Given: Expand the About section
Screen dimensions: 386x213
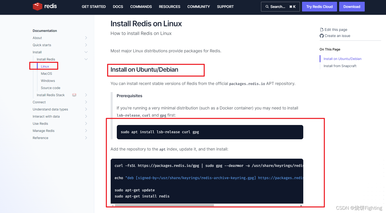Looking at the screenshot, I should pyautogui.click(x=86, y=38).
